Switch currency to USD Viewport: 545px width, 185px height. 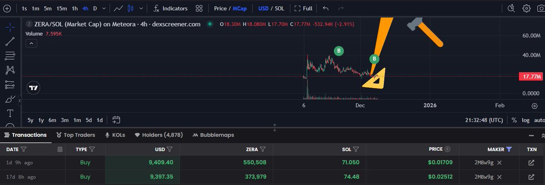(x=263, y=8)
